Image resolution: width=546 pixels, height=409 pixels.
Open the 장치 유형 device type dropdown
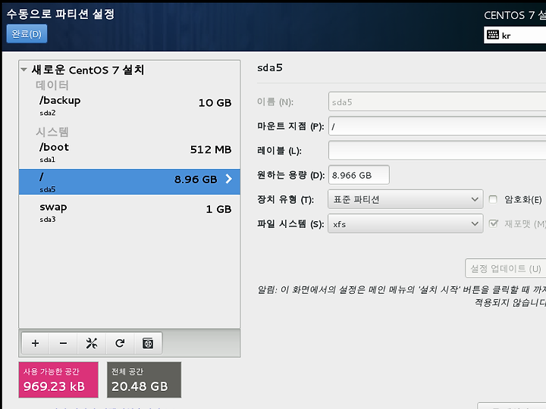pos(405,199)
